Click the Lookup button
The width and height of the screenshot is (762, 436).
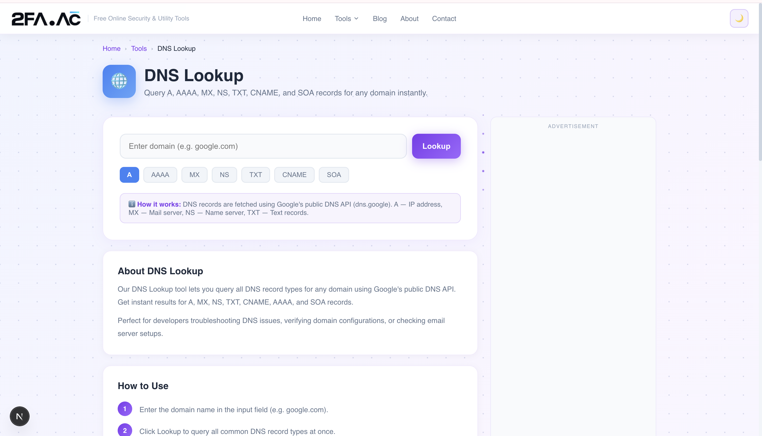[436, 146]
